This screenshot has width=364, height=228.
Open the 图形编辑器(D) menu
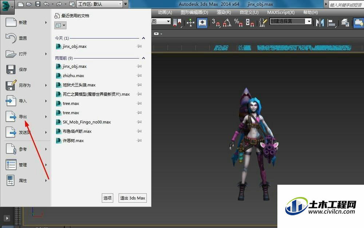pos(194,12)
